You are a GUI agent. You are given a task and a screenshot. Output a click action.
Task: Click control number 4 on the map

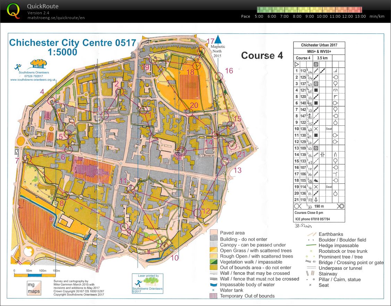[x=42, y=92]
